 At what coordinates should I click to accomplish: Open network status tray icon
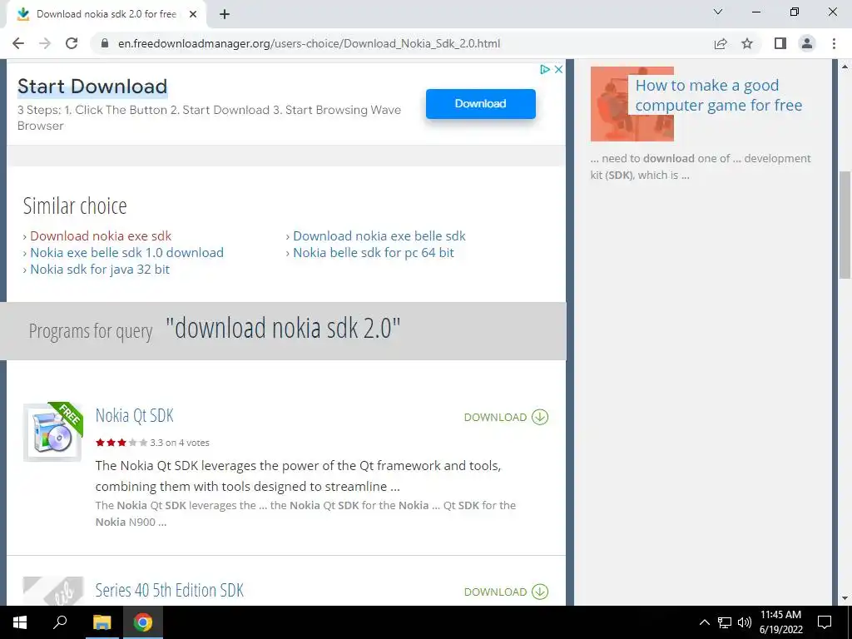coord(725,622)
